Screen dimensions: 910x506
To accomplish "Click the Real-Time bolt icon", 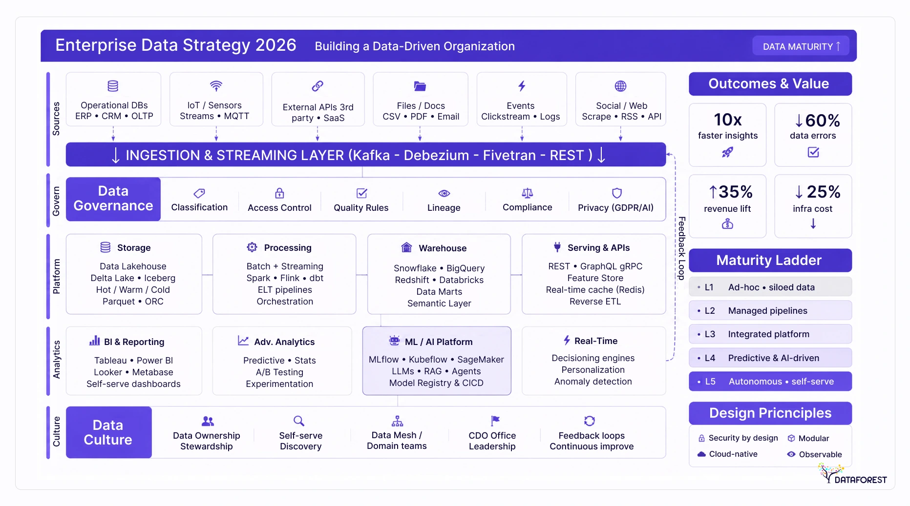I will click(567, 340).
